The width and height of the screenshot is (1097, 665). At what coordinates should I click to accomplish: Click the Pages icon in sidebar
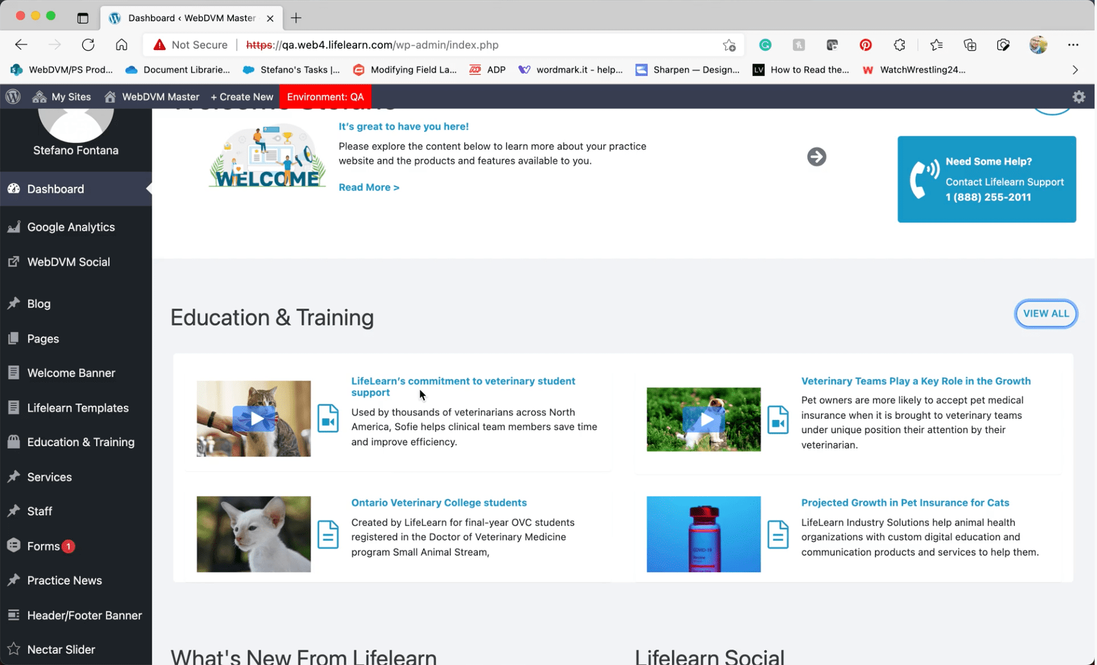coord(13,338)
